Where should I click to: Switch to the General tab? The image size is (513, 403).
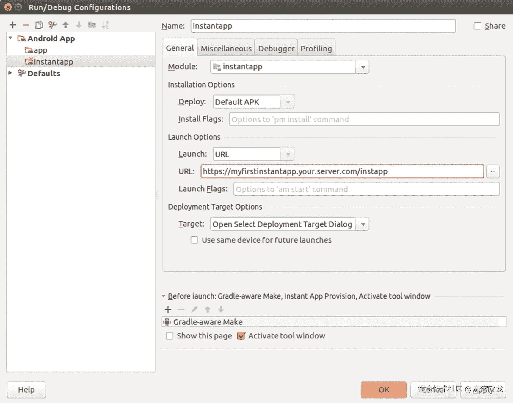(x=180, y=48)
